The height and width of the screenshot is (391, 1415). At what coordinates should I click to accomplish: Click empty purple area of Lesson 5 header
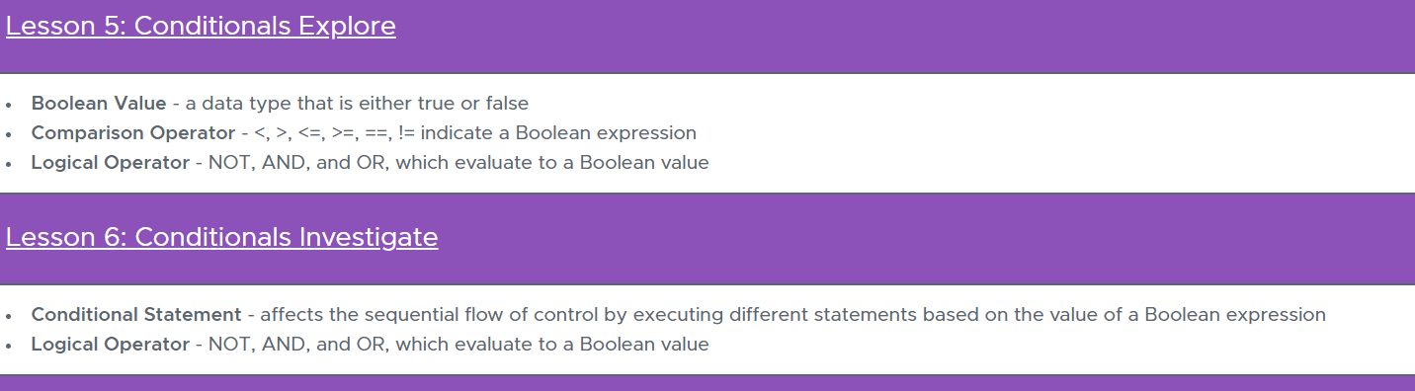tap(889, 36)
